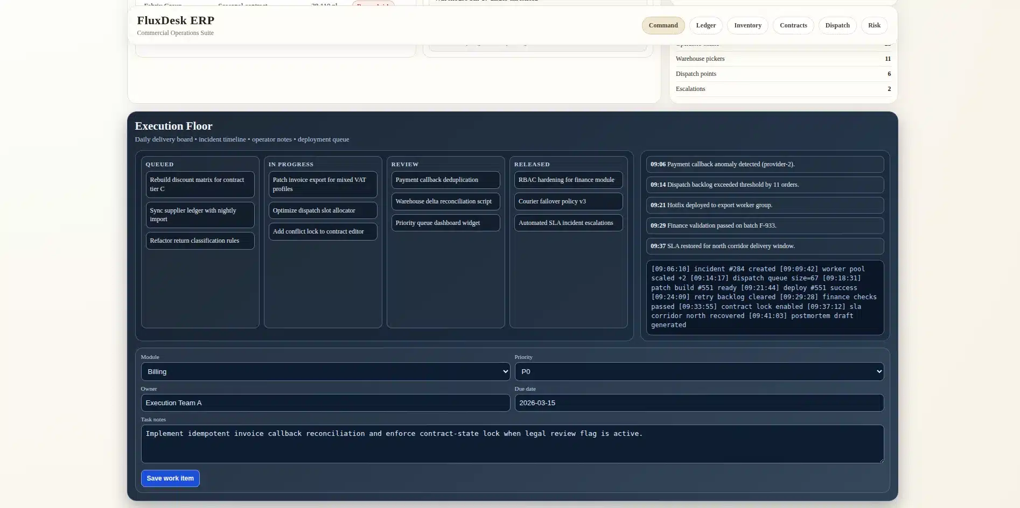Select the 09:29 finance validation entry

point(765,225)
